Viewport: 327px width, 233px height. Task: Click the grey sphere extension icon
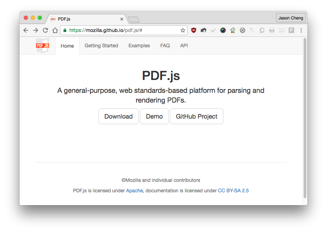point(272,30)
